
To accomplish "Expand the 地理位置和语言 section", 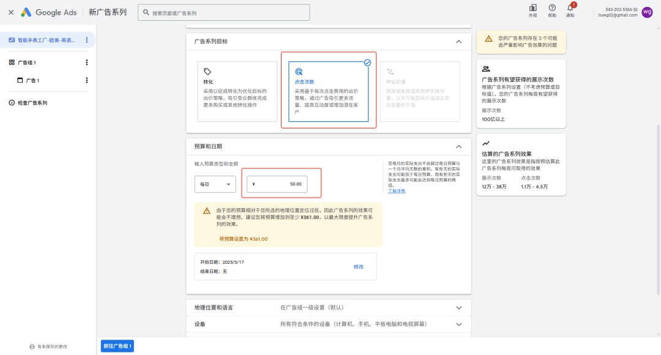I will click(x=458, y=307).
